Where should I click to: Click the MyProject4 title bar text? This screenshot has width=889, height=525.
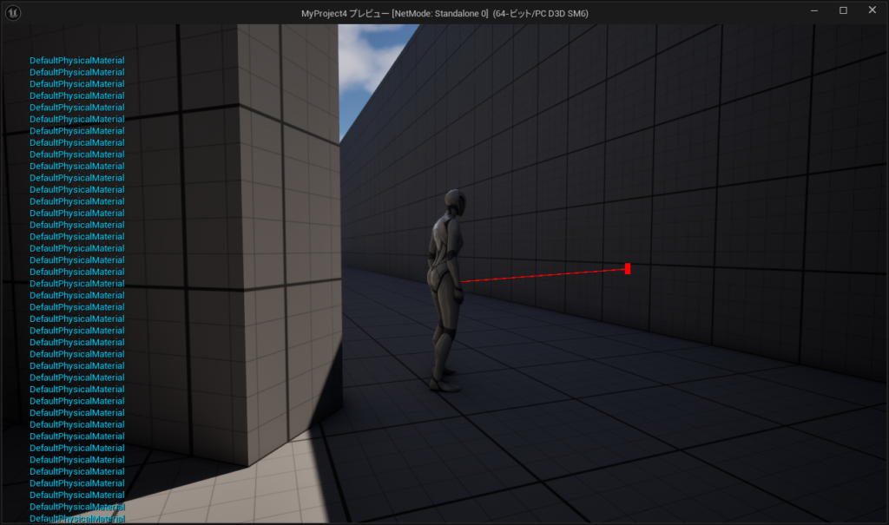coord(444,12)
